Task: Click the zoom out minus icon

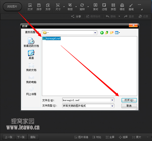Action: click(x=147, y=137)
